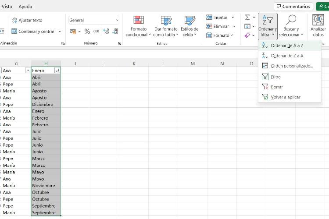Viewport: 329px width, 219px height.
Task: Click decrease decimal icon
Action: [x=115, y=31]
